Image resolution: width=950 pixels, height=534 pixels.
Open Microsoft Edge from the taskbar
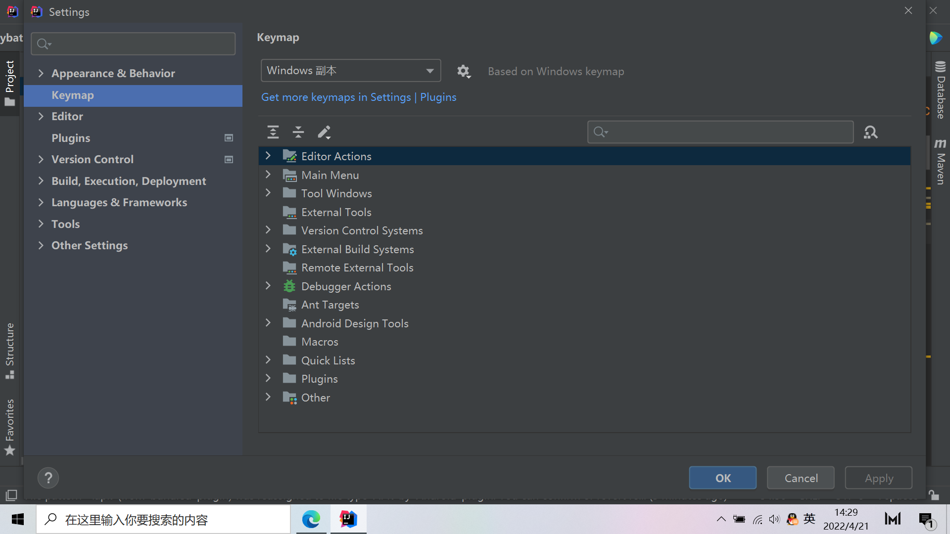[311, 519]
